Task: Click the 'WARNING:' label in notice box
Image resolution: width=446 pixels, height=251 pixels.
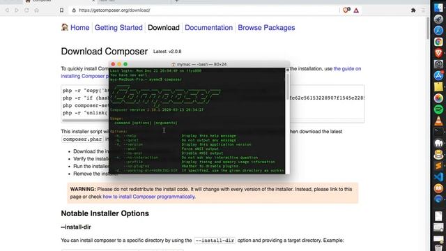Action: (83, 189)
